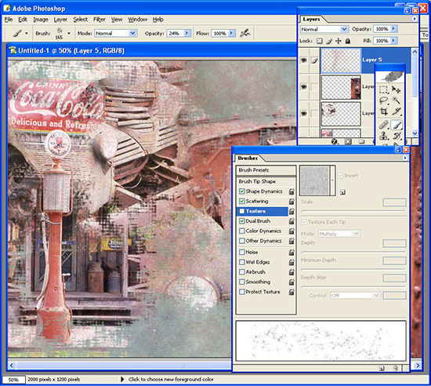Open the brush Mode dropdown
The height and width of the screenshot is (386, 431).
[116, 33]
